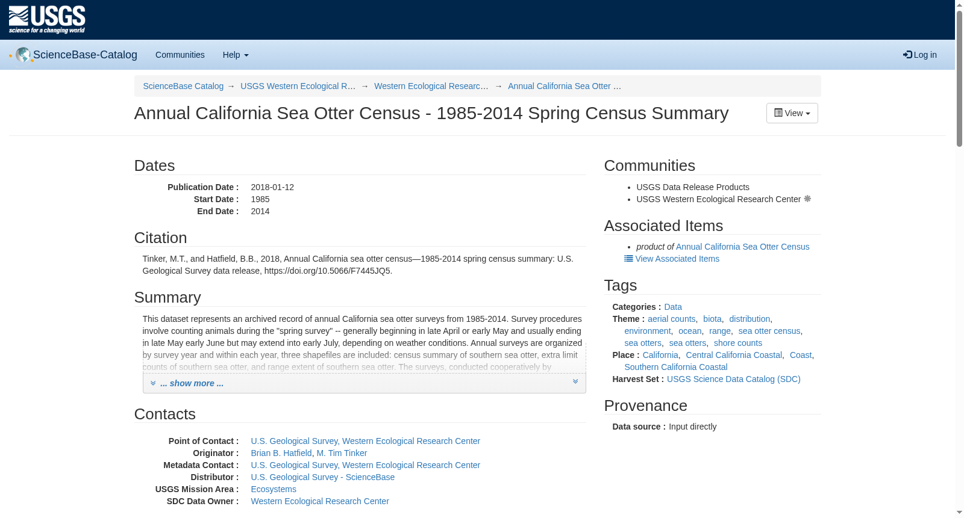Open Point of Contact Western Ecological Research Center

365,441
